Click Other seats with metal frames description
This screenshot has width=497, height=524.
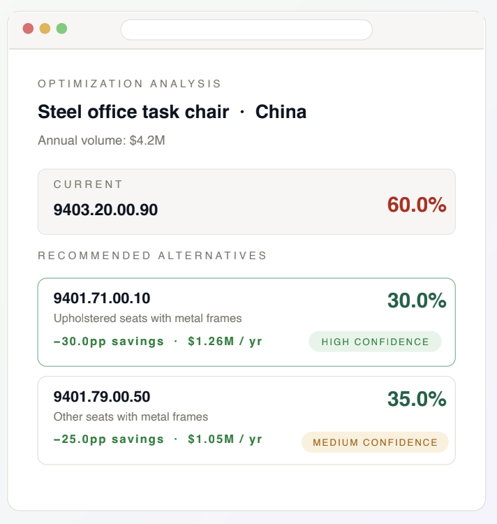(x=131, y=416)
